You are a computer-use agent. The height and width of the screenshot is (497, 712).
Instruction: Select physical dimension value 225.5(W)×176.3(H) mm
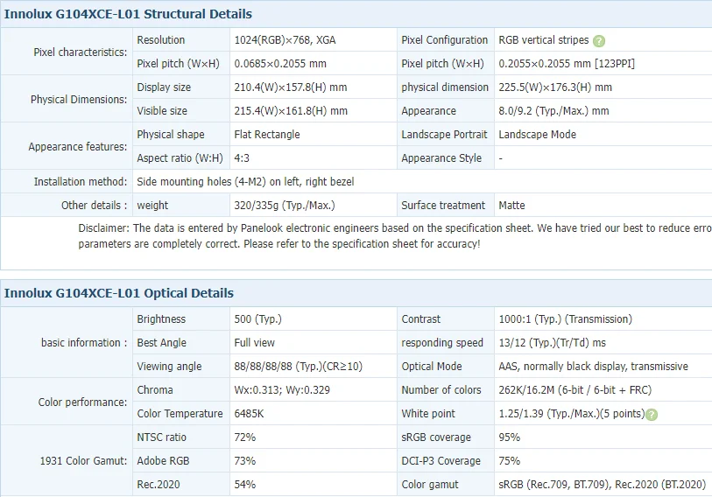click(x=555, y=87)
